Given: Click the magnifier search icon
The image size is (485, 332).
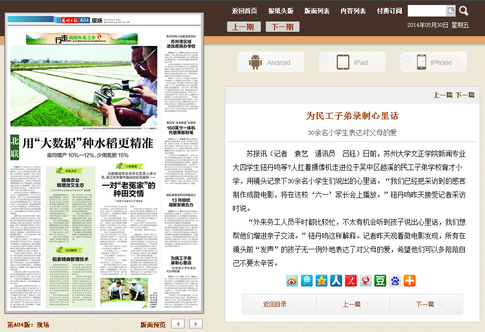Looking at the screenshot, I should pos(463,11).
